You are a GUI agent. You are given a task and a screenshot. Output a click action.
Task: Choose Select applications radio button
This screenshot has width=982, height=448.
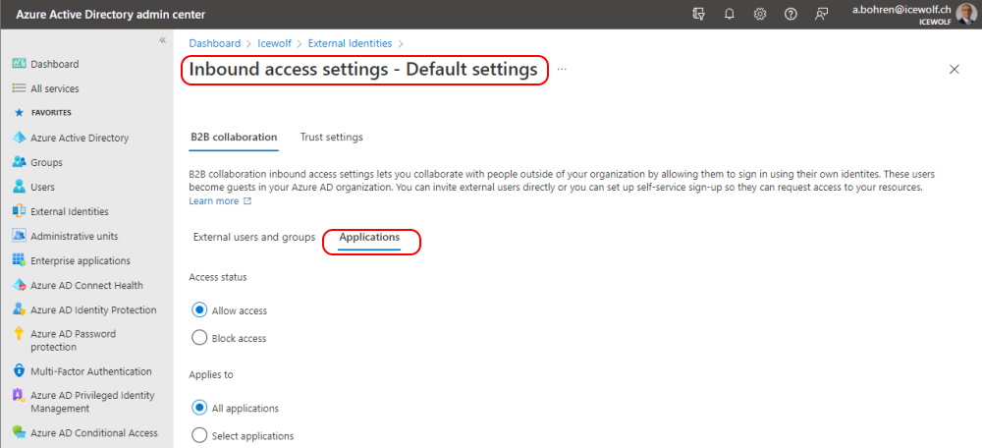[x=199, y=435]
